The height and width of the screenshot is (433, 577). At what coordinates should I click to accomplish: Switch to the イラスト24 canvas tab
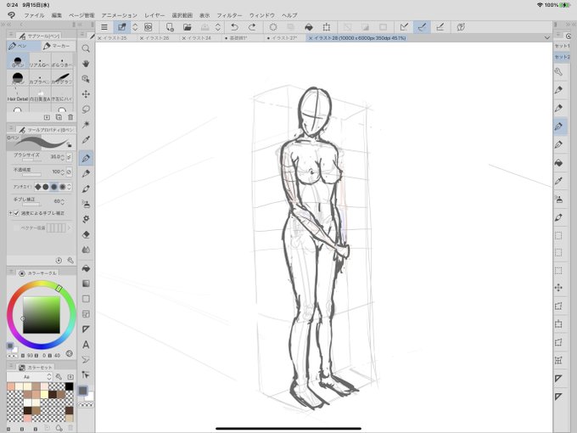(x=199, y=38)
